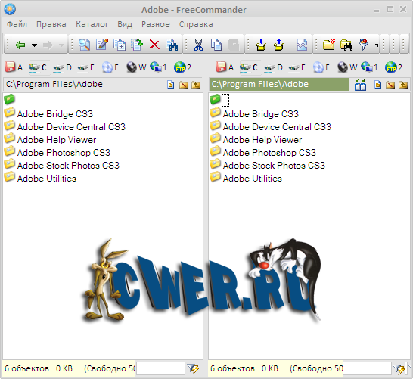Click the scissors Cut icon
This screenshot has height=379, width=413.
(198, 45)
